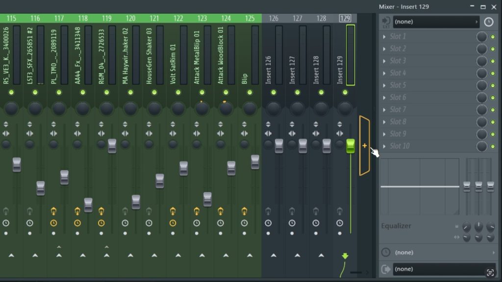Click the yellow FX enable icon on track 117
Screen dimensions: 502x282
point(53,211)
